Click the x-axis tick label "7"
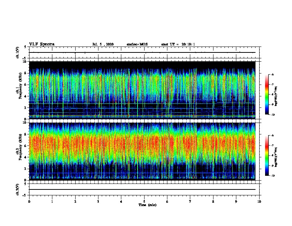The image size is (292, 226). point(190,202)
